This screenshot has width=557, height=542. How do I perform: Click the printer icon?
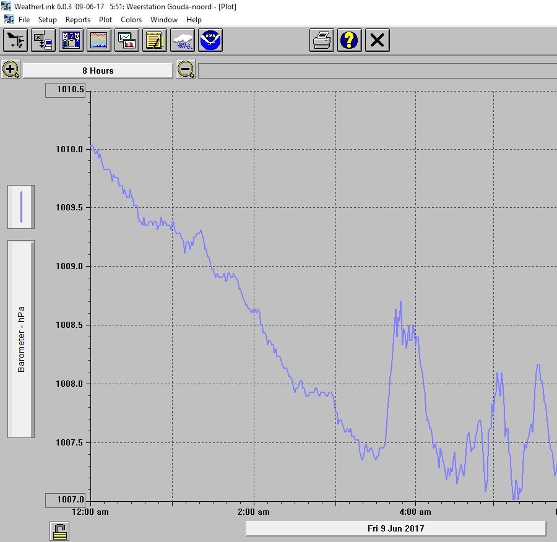pyautogui.click(x=322, y=40)
